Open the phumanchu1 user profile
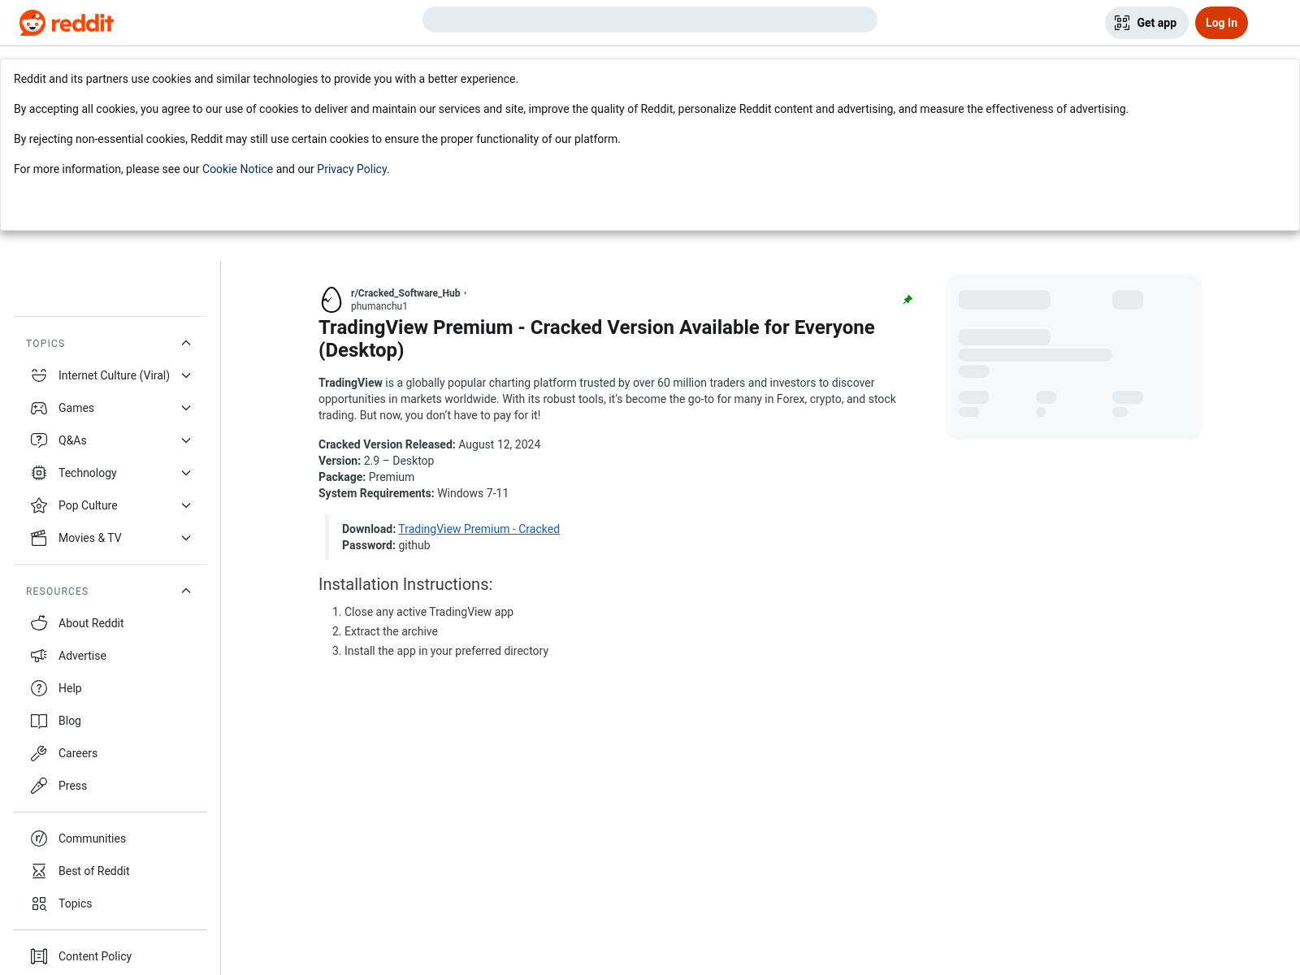1300x975 pixels. [x=379, y=306]
